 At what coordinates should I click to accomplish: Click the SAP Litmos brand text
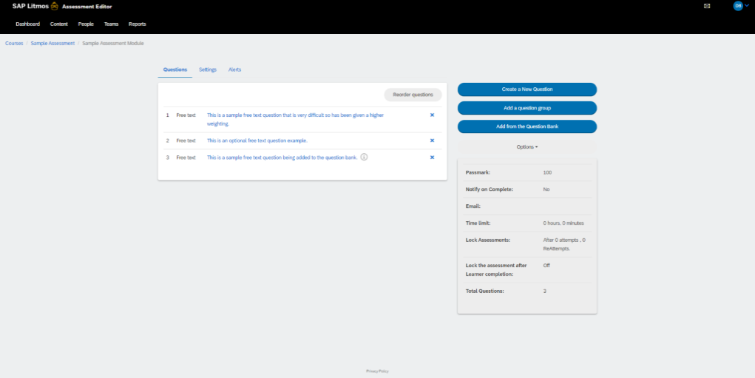[x=30, y=6]
